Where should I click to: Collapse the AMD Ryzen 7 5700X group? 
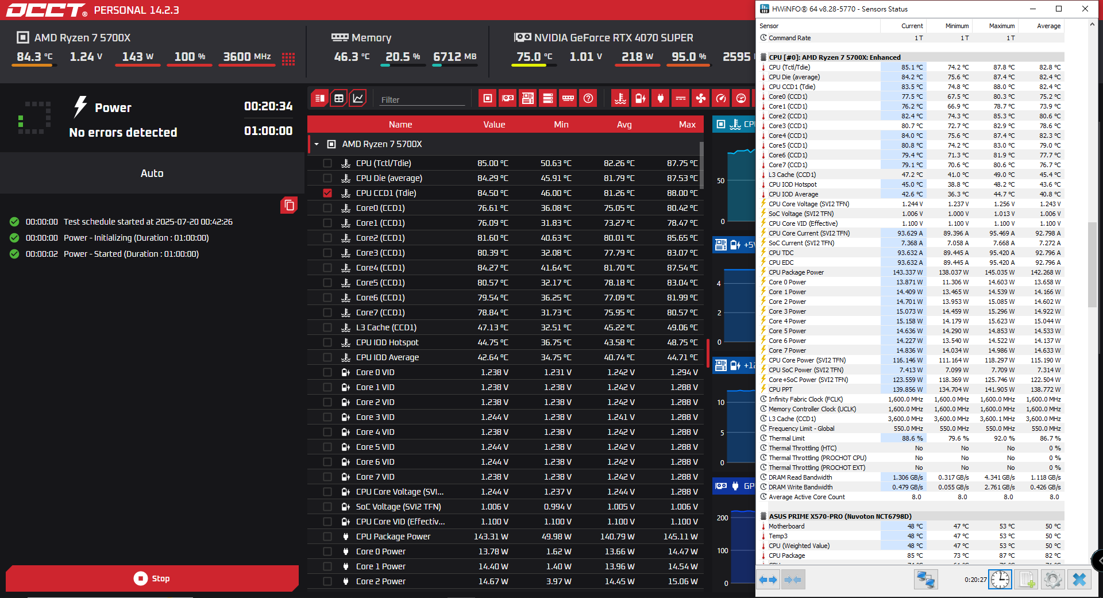tap(317, 144)
